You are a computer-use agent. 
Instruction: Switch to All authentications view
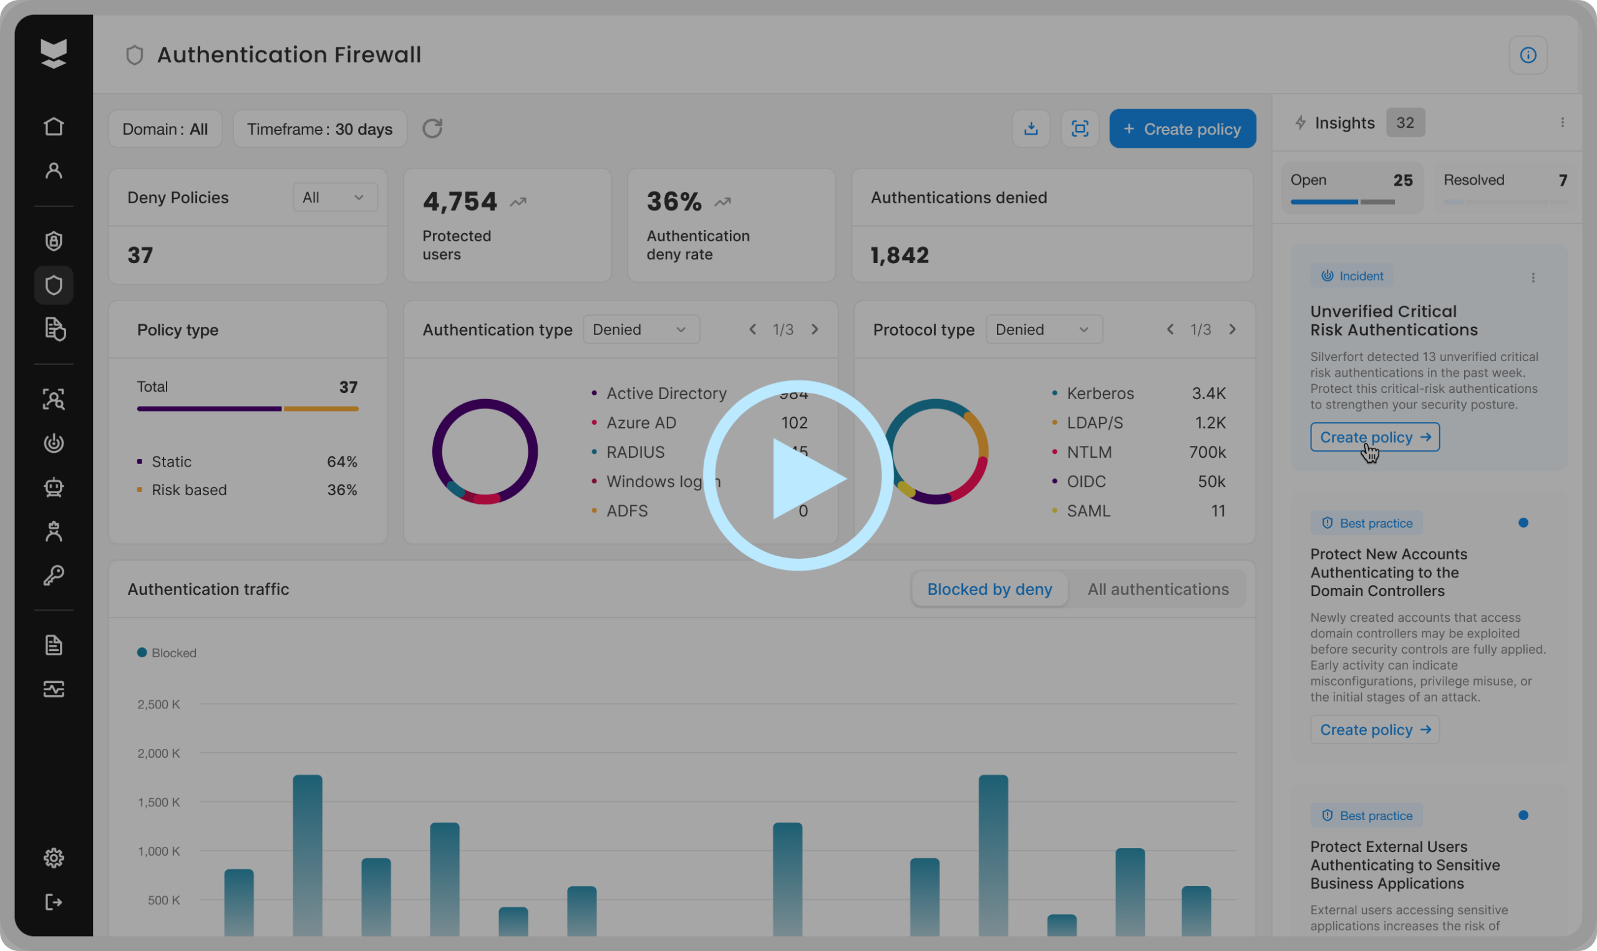(1158, 589)
